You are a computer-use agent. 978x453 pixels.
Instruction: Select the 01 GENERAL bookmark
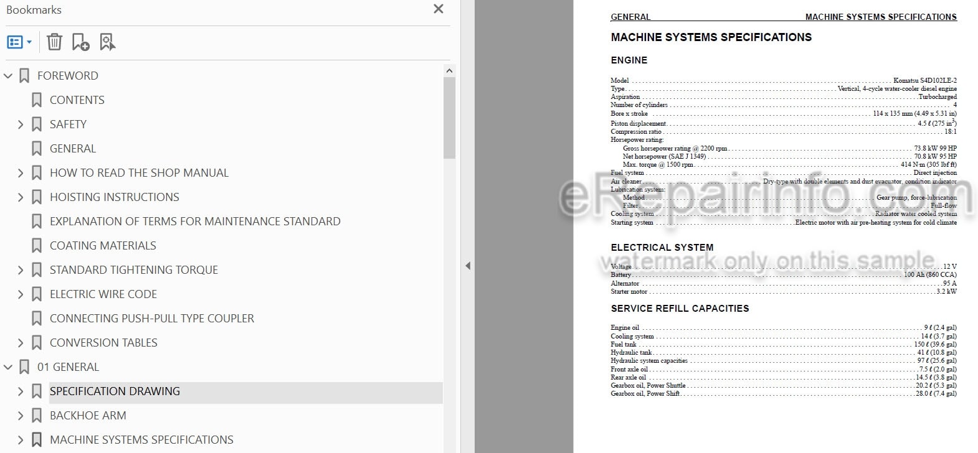coord(68,367)
